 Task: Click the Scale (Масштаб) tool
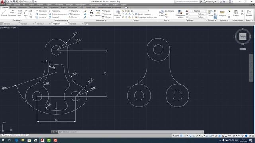54,17
